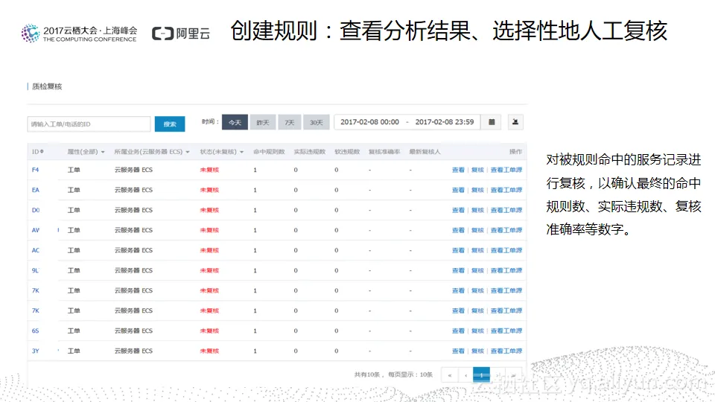Click 查看 link in the F4 row
This screenshot has width=715, height=402.
pos(458,170)
